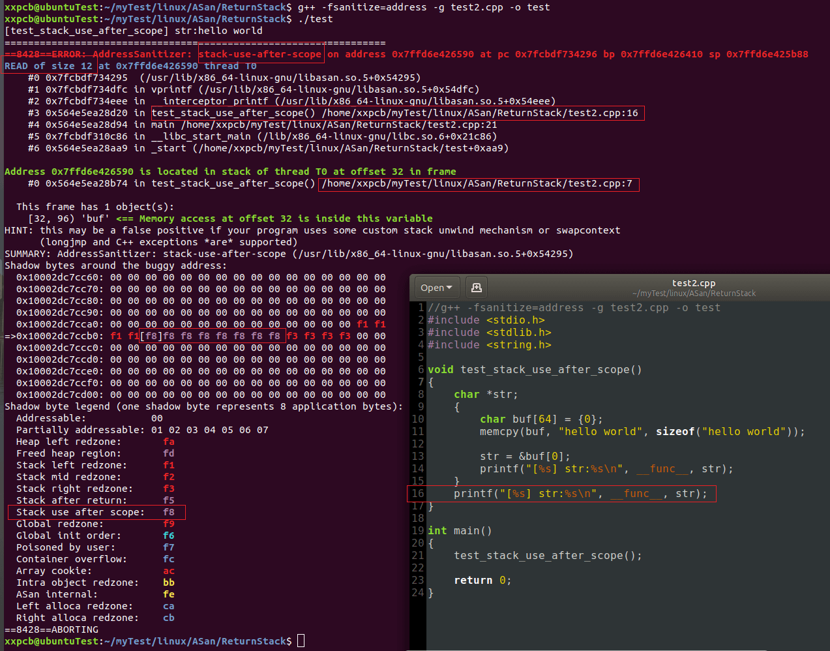Click the terminal cursor at the last prompt

click(x=301, y=641)
